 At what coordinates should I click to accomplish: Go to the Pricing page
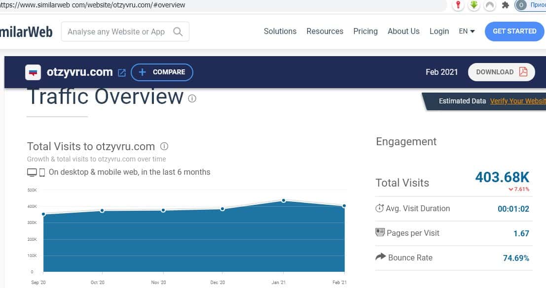click(365, 32)
